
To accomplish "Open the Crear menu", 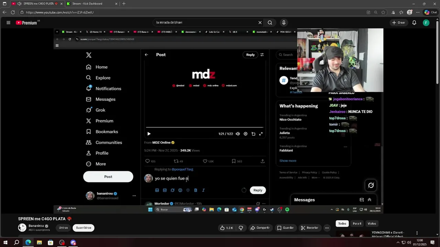I will point(399,23).
